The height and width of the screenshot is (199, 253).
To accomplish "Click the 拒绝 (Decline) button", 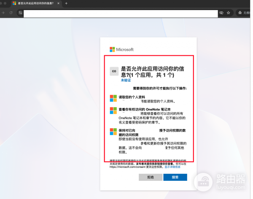I will [x=151, y=177].
